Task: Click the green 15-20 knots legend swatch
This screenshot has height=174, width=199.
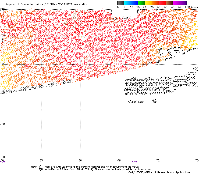Action: [141, 3]
